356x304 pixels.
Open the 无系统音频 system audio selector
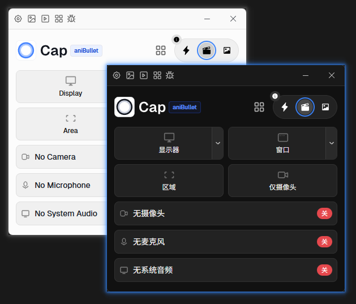(x=226, y=270)
